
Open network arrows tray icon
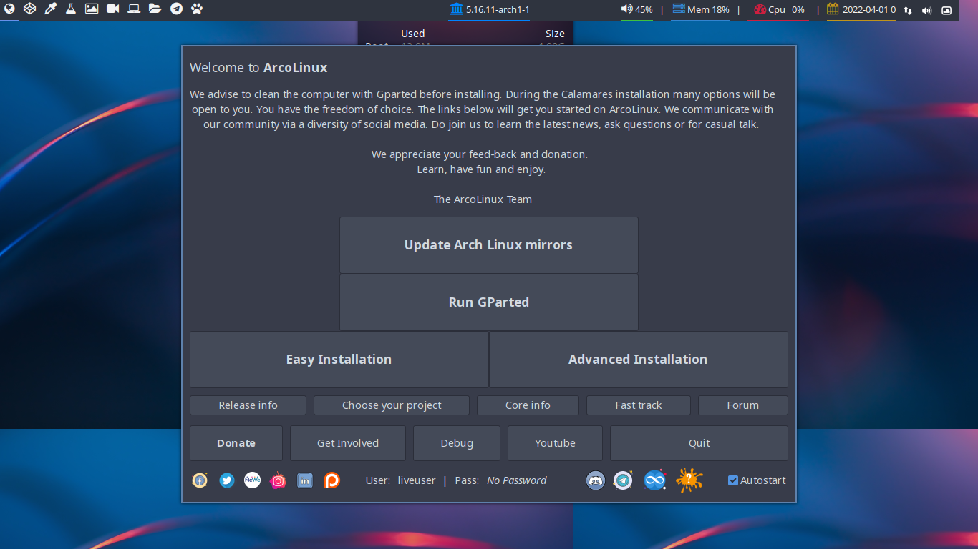pyautogui.click(x=909, y=10)
